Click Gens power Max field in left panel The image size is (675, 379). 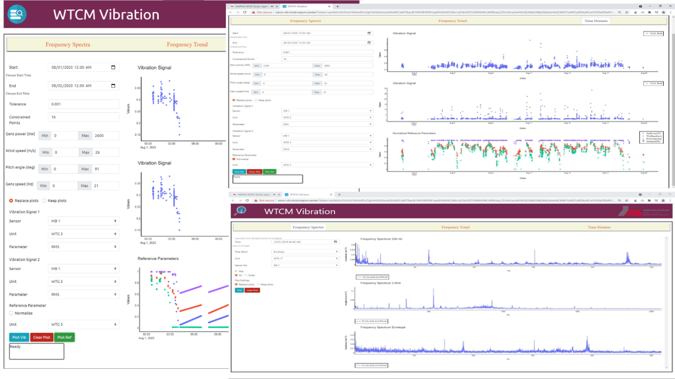point(105,135)
